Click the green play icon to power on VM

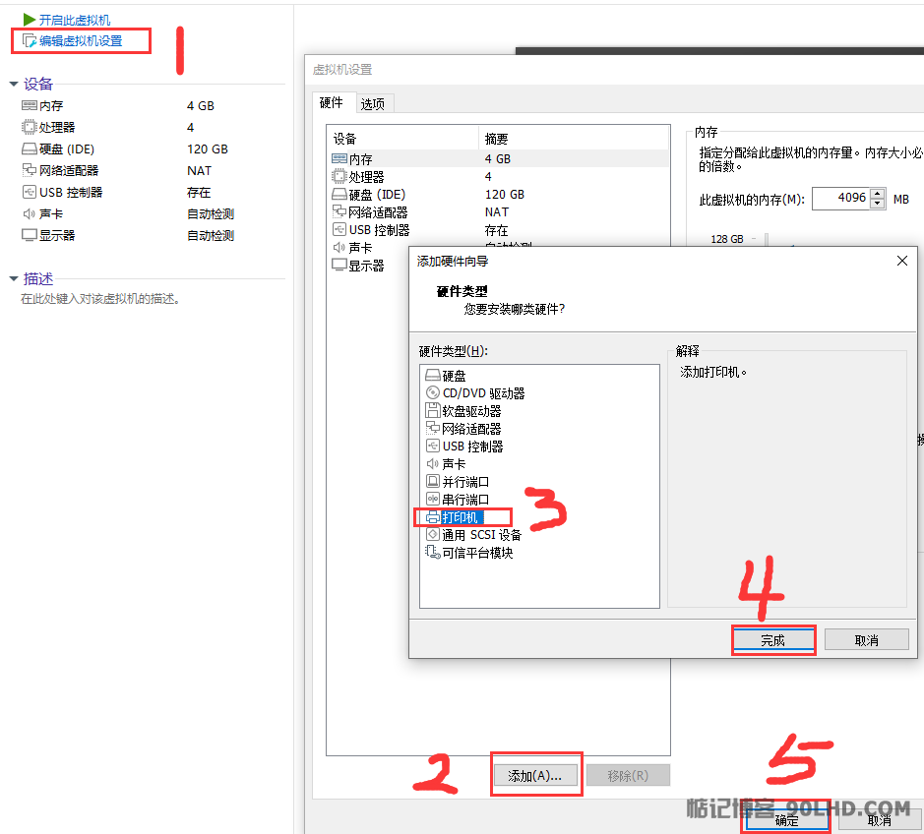tap(29, 20)
